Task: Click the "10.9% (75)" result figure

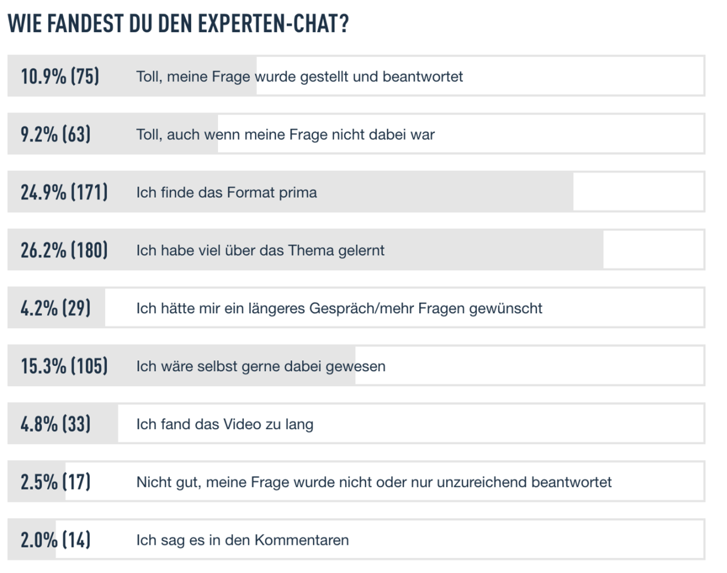Action: pos(60,76)
